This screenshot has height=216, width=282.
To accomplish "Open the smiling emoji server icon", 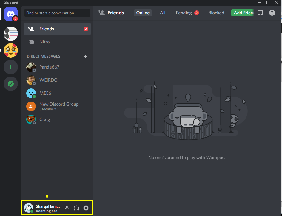I will (x=11, y=50).
